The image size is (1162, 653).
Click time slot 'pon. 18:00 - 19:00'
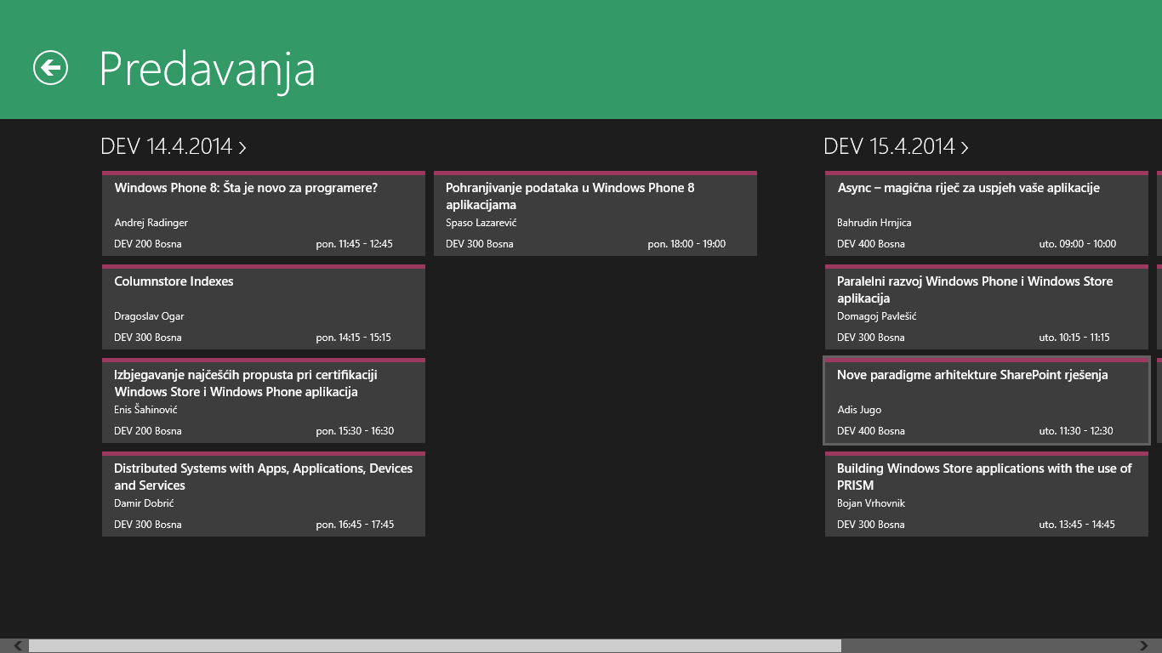pos(687,244)
